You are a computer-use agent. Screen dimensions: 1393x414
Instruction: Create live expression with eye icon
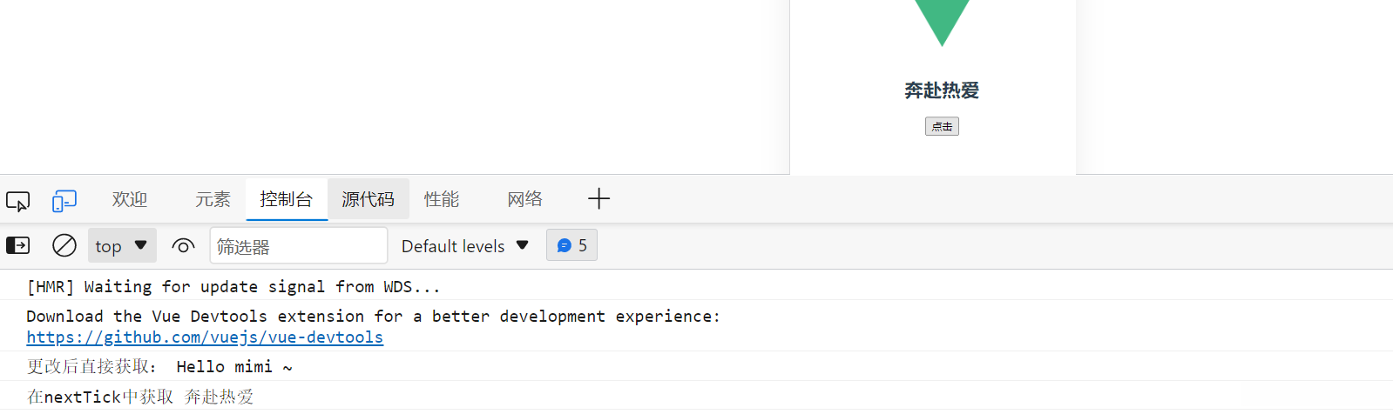tap(183, 246)
